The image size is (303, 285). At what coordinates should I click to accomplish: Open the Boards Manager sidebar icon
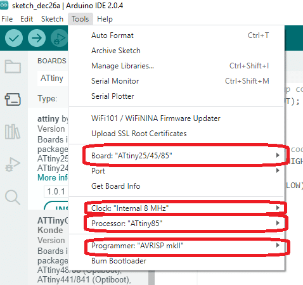(13, 99)
